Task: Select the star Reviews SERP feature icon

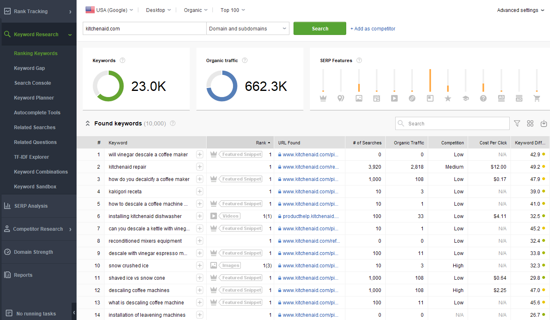Action: pos(448,98)
